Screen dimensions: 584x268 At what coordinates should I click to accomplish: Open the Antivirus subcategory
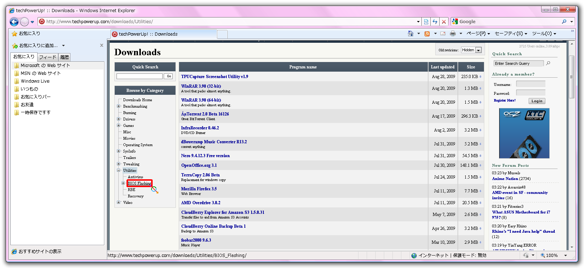click(135, 177)
